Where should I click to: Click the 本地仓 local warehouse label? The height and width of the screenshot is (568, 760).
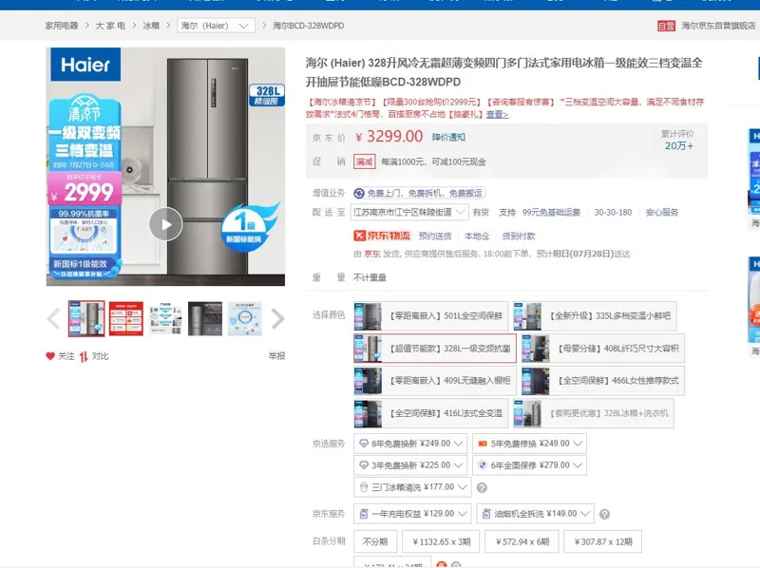tap(477, 236)
